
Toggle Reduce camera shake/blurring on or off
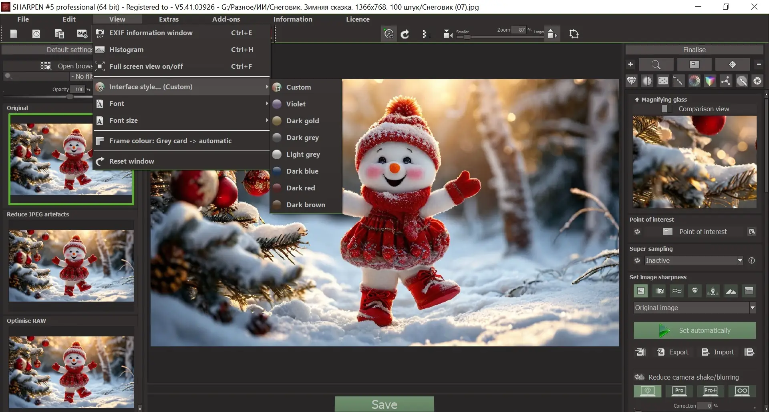click(640, 377)
